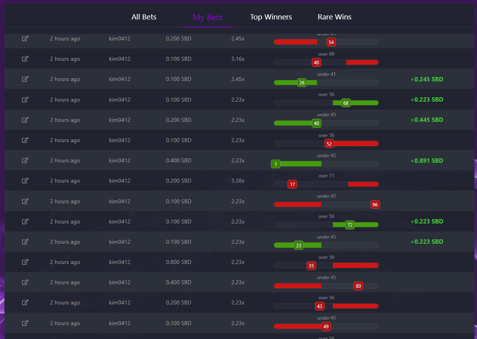
Task: Show the Rare Wins tab
Action: coord(334,17)
